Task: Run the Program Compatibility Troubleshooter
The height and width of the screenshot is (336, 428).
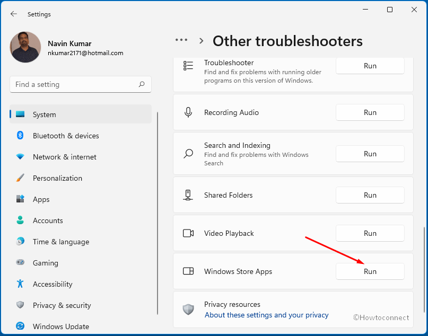Action: point(370,66)
